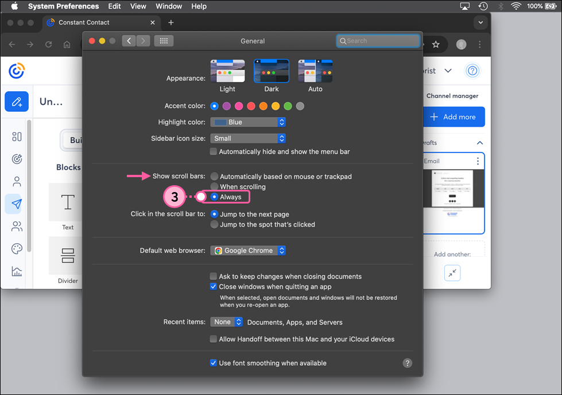
Task: Open the Show All preferences grid icon
Action: 164,41
